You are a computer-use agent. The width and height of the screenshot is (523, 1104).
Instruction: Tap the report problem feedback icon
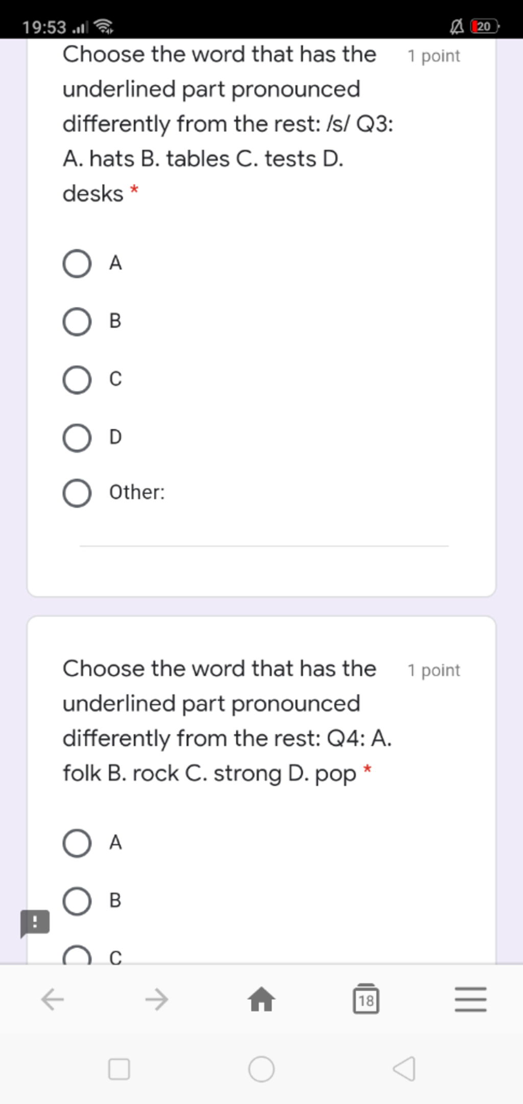click(35, 923)
